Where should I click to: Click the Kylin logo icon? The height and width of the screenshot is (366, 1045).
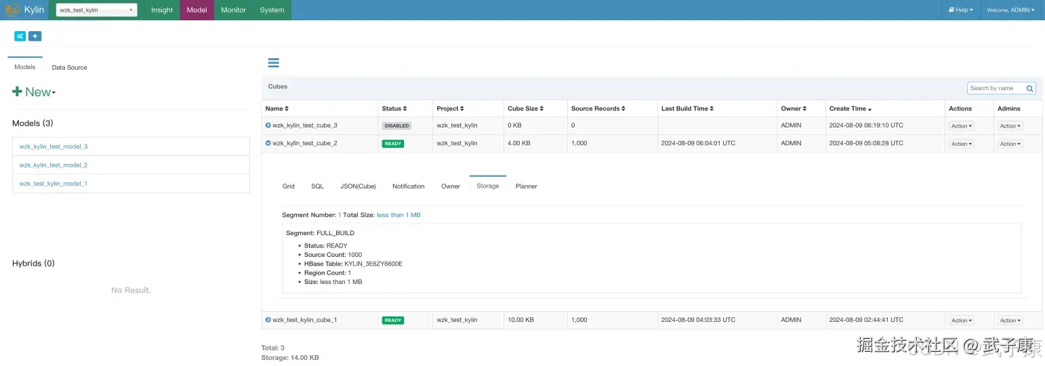click(13, 9)
